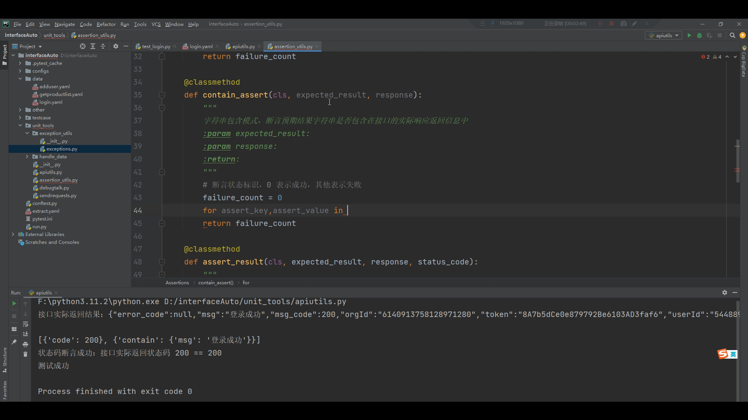The image size is (748, 420).
Task: Click unit_tools breadcrumb in navigation bar
Action: [54, 35]
